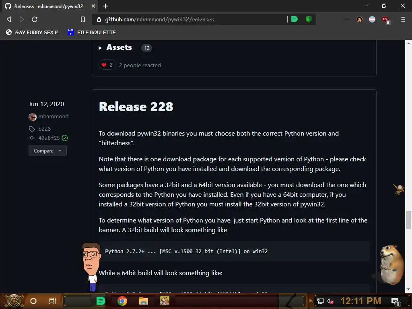Click the green verified checkmark badge
The image size is (412, 309).
pos(65,138)
